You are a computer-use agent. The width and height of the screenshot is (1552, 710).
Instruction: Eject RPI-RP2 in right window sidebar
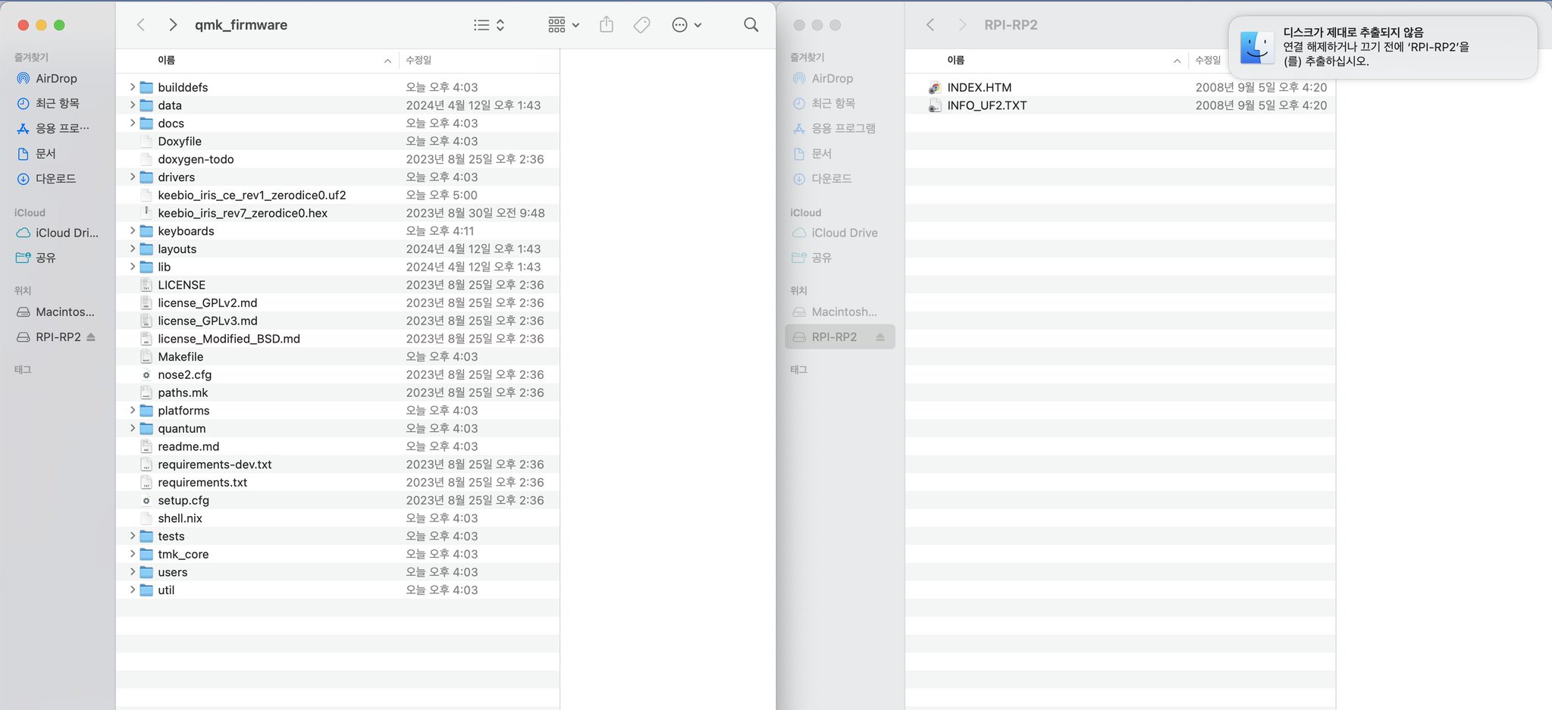(880, 336)
